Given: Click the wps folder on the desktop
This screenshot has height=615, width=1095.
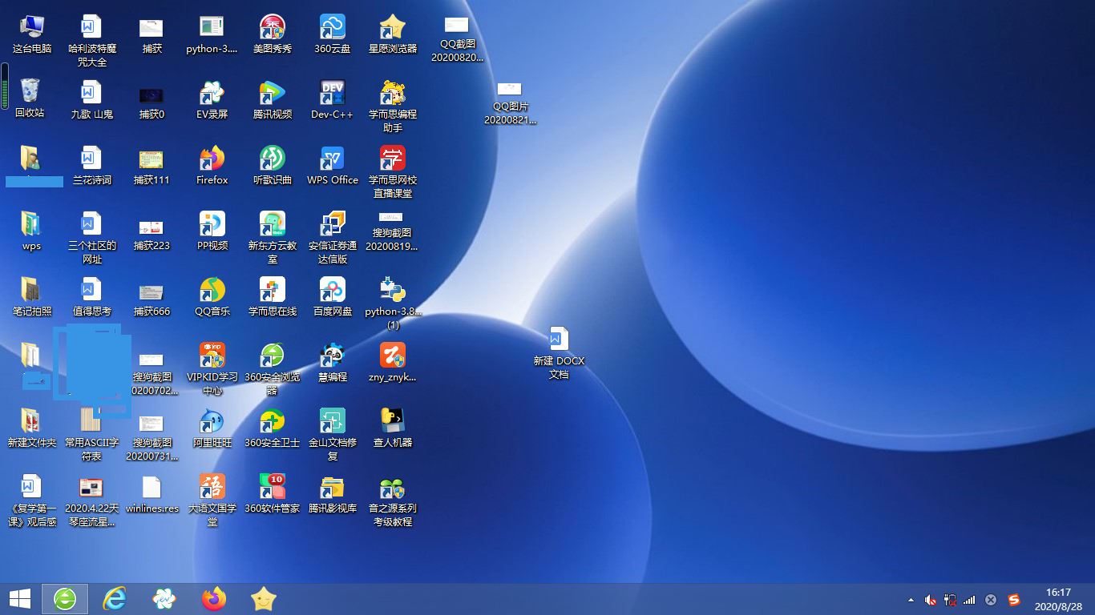Looking at the screenshot, I should pyautogui.click(x=31, y=231).
